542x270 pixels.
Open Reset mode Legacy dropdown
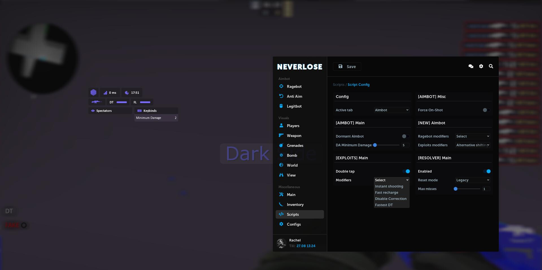click(x=473, y=180)
